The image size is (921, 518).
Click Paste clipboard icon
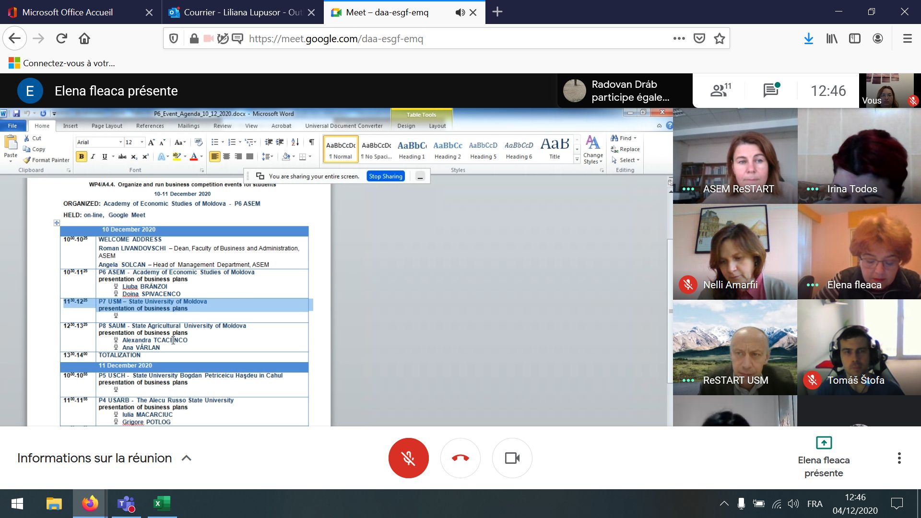11,142
